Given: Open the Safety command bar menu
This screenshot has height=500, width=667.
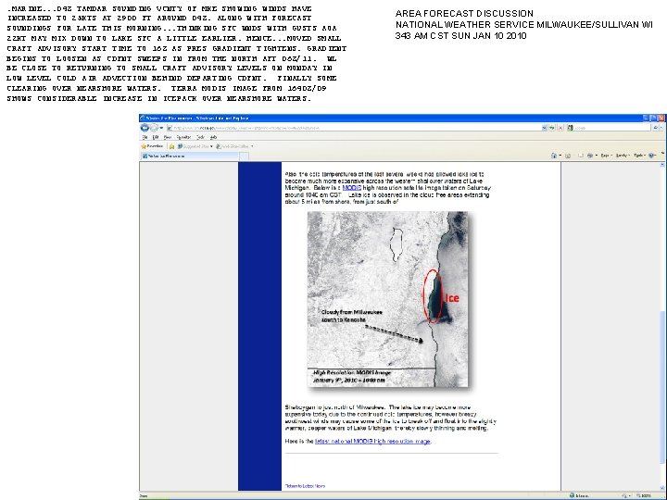Looking at the screenshot, I should tap(623, 156).
